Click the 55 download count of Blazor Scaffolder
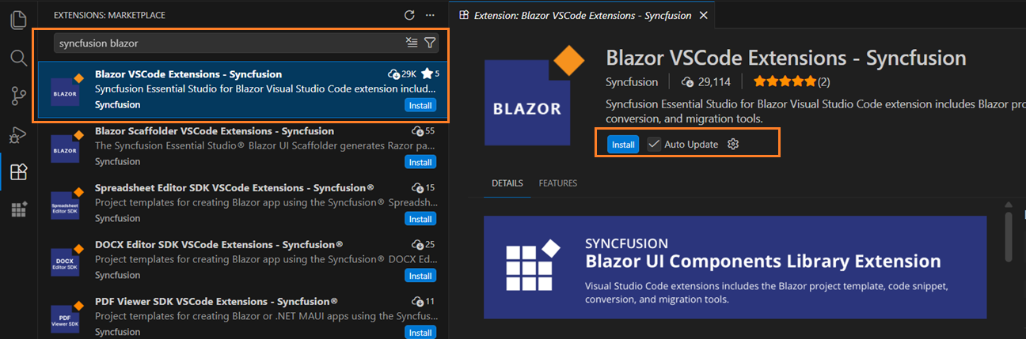Image resolution: width=1026 pixels, height=339 pixels. coord(424,131)
